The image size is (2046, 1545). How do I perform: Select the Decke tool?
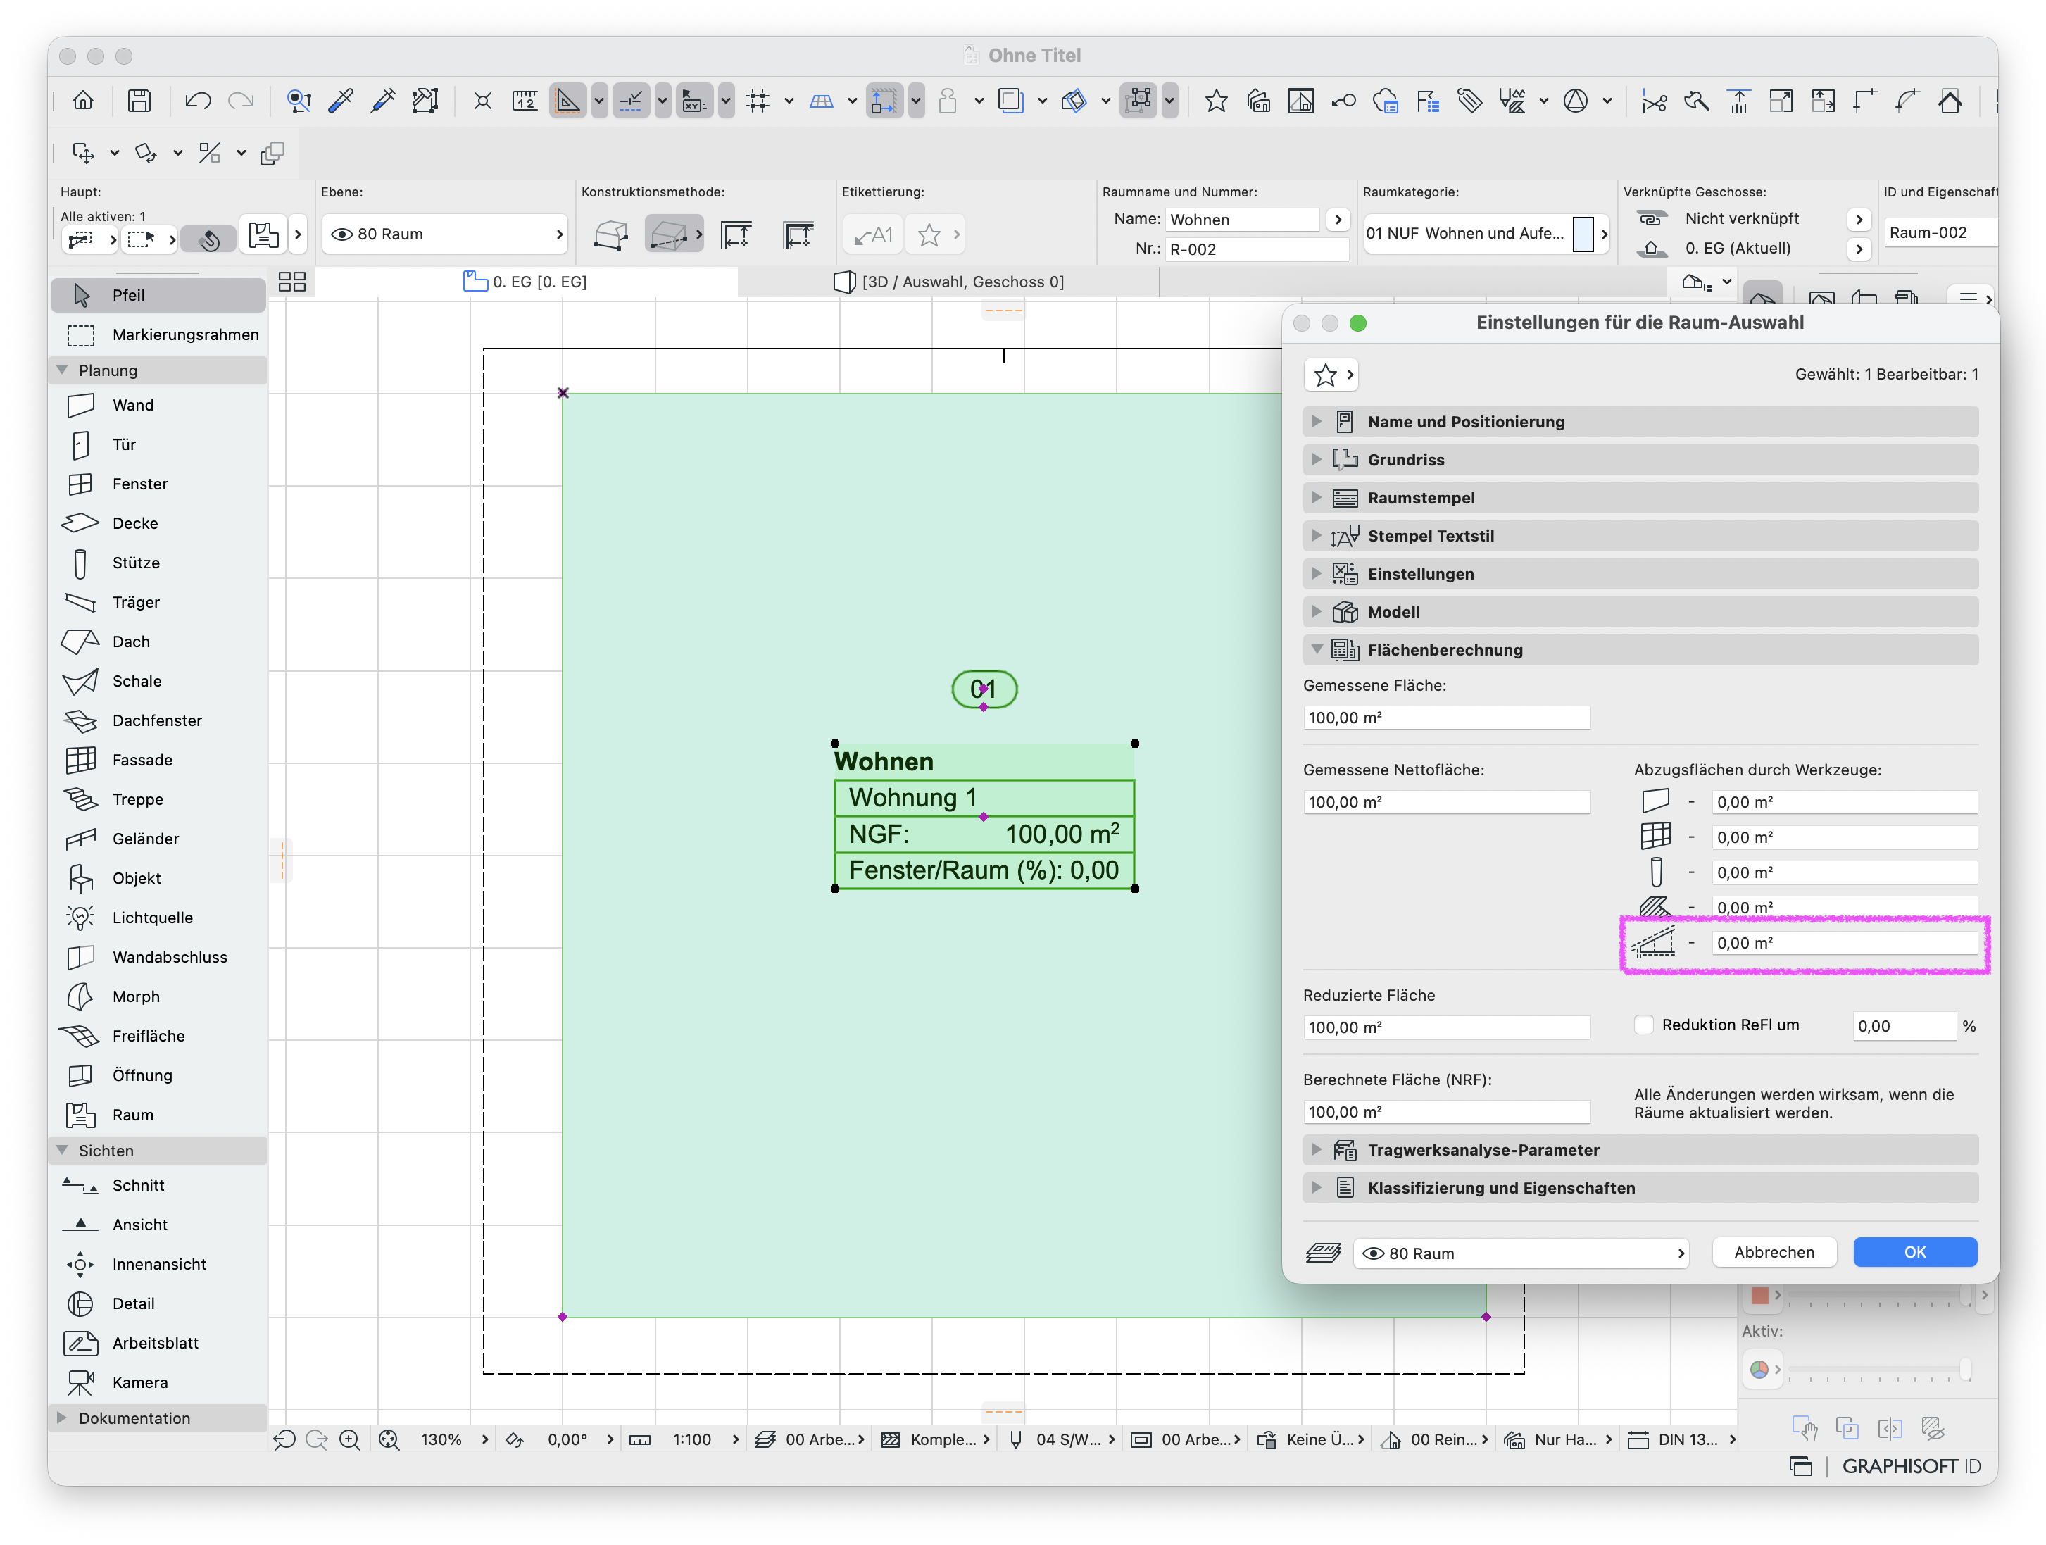click(x=157, y=524)
